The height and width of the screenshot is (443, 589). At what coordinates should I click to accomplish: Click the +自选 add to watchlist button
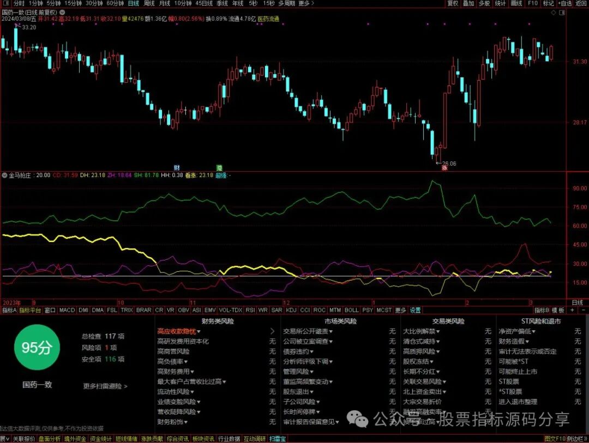click(566, 3)
